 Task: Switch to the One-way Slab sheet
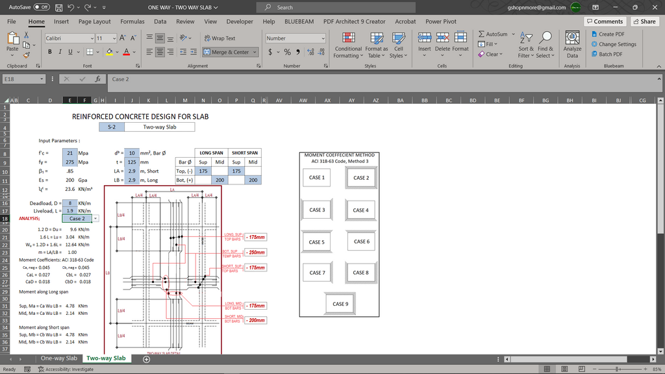point(59,358)
